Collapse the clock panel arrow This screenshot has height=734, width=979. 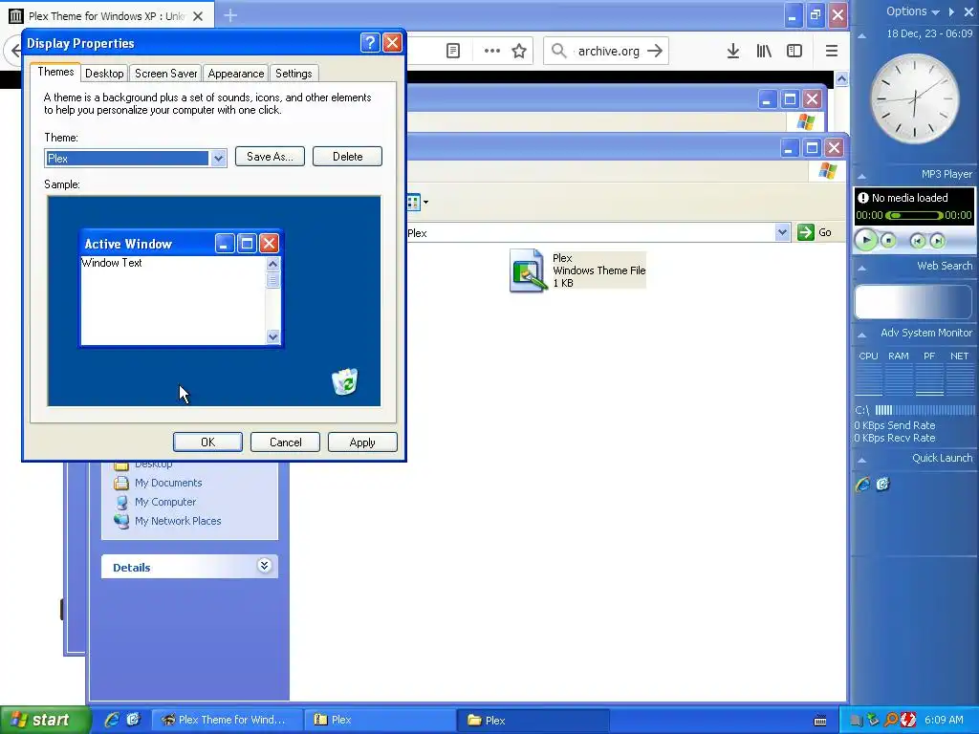[861, 36]
